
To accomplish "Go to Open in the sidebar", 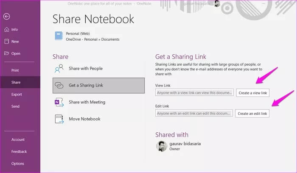I will coord(20,53).
